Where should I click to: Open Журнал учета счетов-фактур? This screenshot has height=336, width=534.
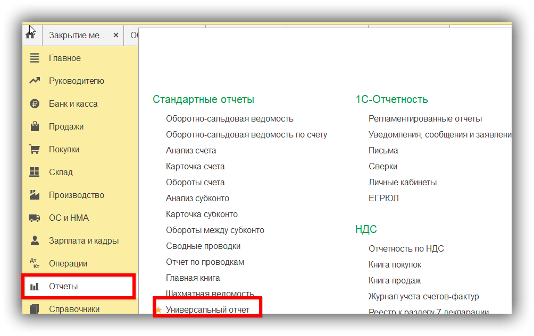point(424,297)
